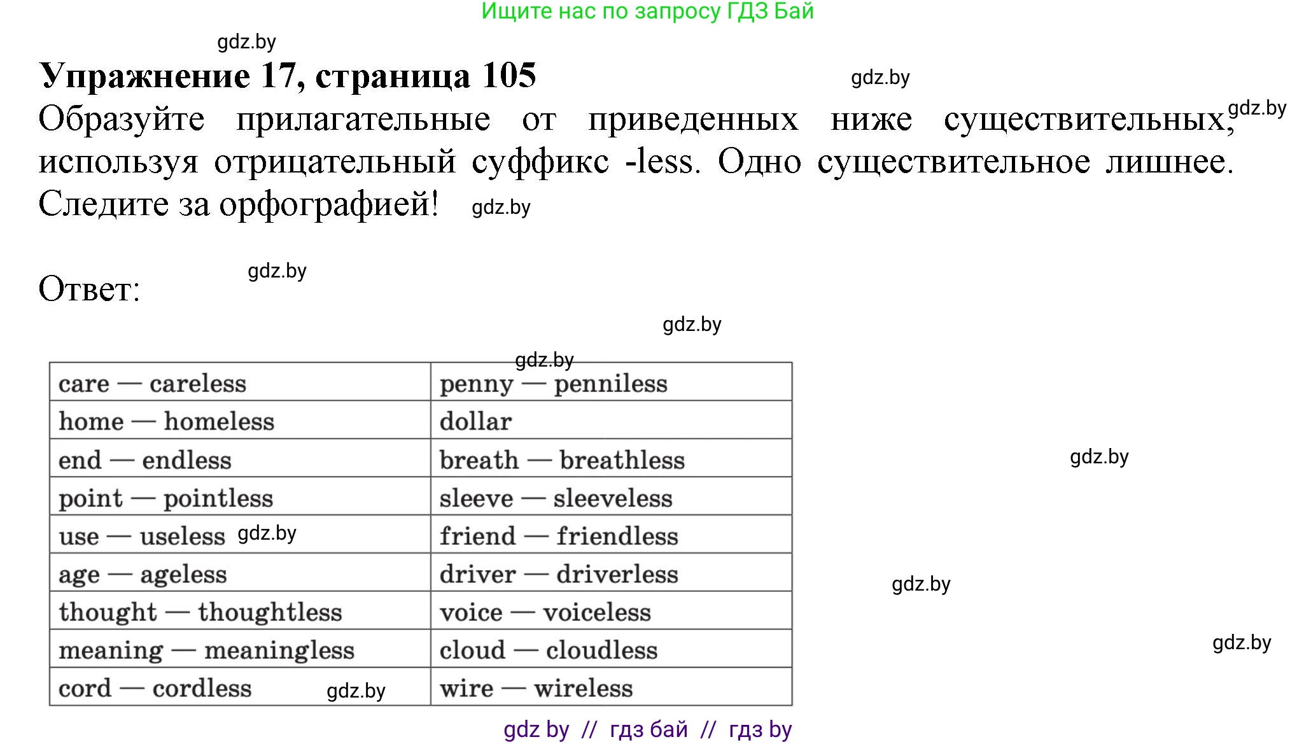Click the pair home — homeless
Image resolution: width=1297 pixels, height=744 pixels.
(167, 421)
